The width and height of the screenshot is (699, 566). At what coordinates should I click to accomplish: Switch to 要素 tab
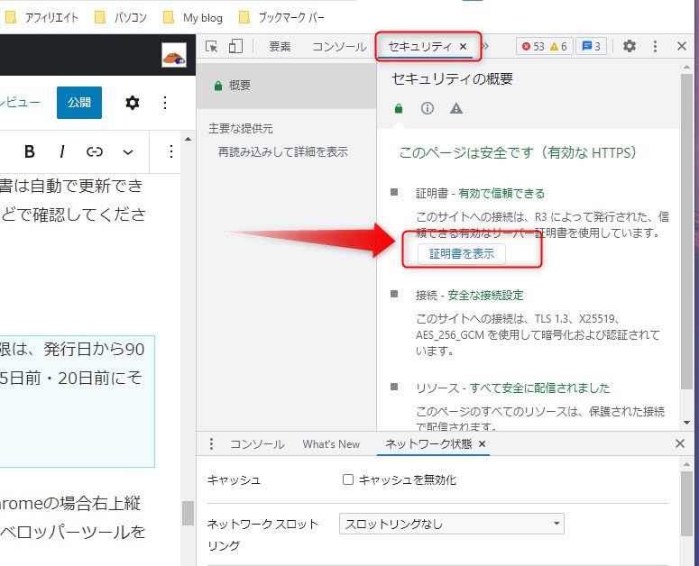(x=280, y=46)
